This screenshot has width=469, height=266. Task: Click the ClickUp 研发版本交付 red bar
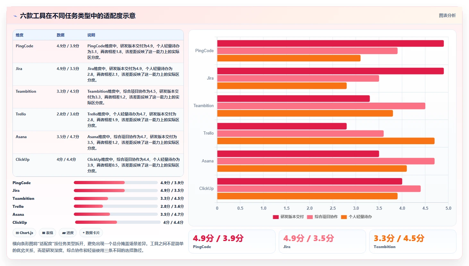(x=310, y=181)
